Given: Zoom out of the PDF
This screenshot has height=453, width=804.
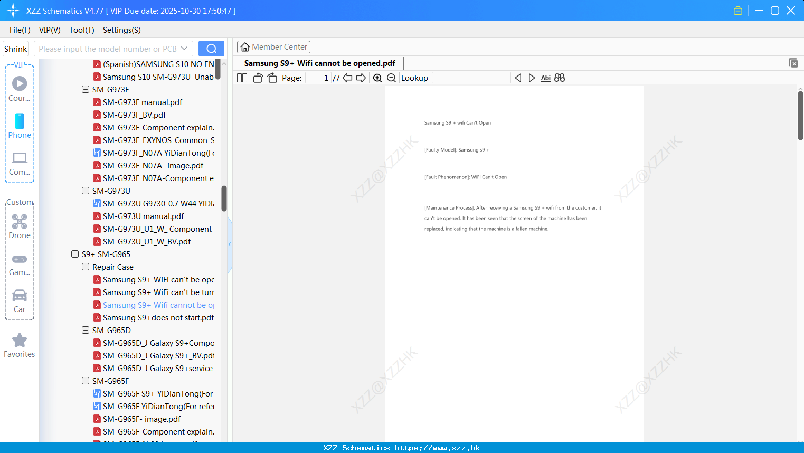Looking at the screenshot, I should (391, 78).
